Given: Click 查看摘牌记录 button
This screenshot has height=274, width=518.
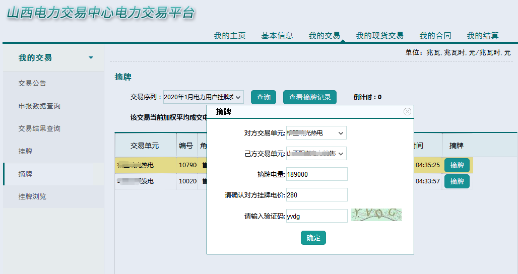Looking at the screenshot, I should pyautogui.click(x=310, y=97).
